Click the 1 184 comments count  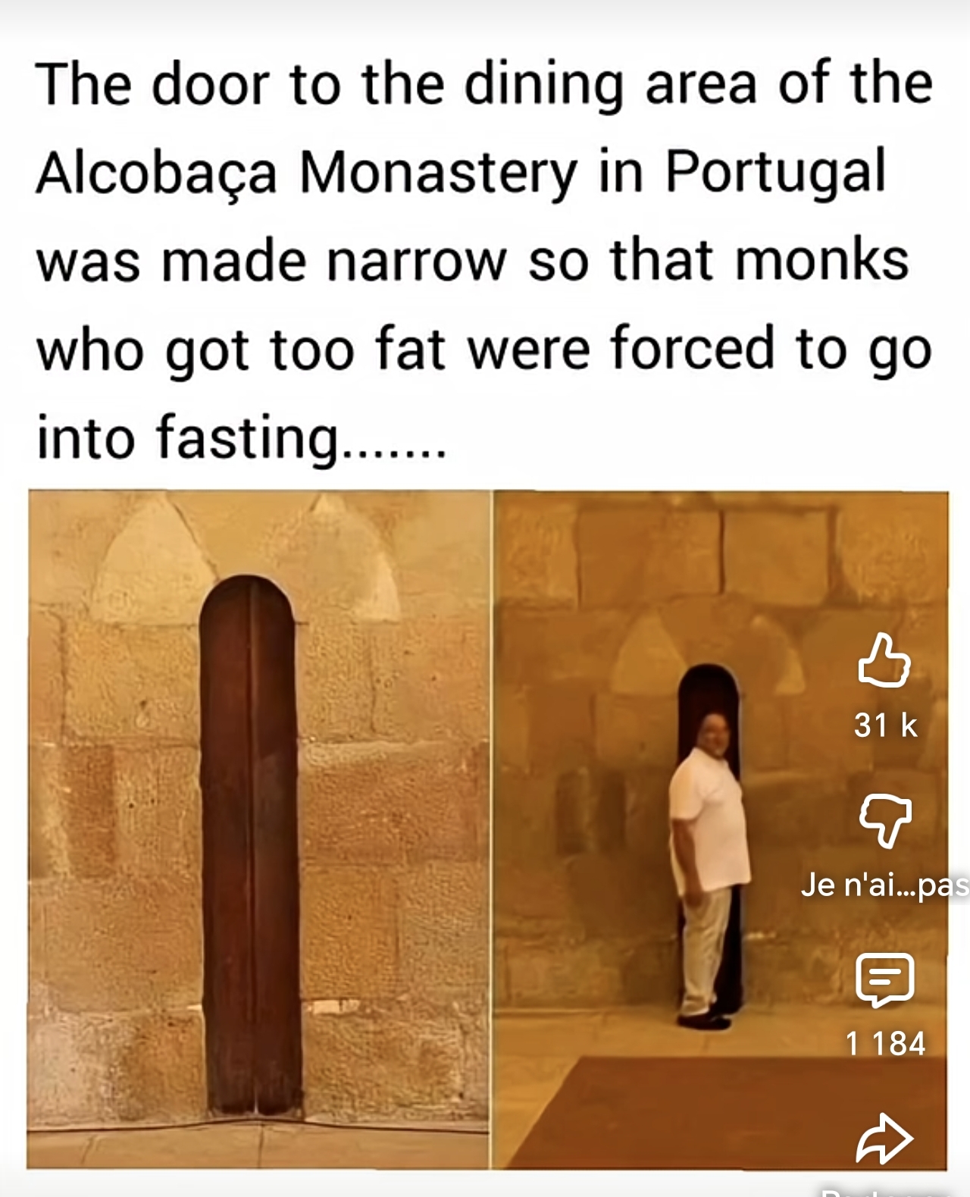coord(885,1043)
